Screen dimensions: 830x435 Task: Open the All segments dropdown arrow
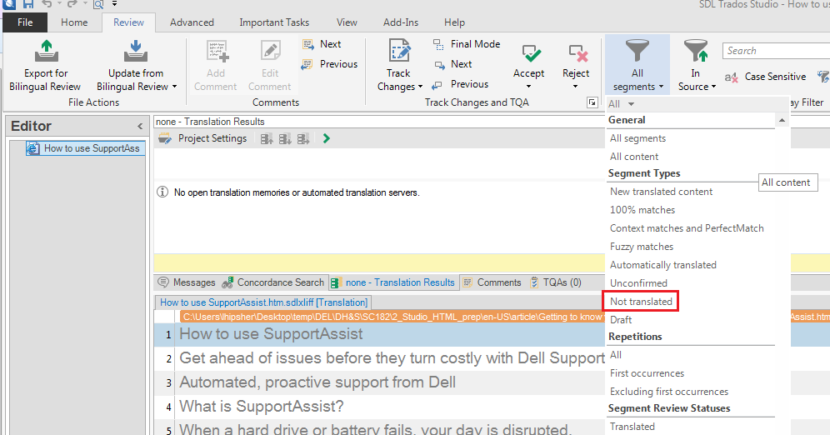pyautogui.click(x=661, y=87)
